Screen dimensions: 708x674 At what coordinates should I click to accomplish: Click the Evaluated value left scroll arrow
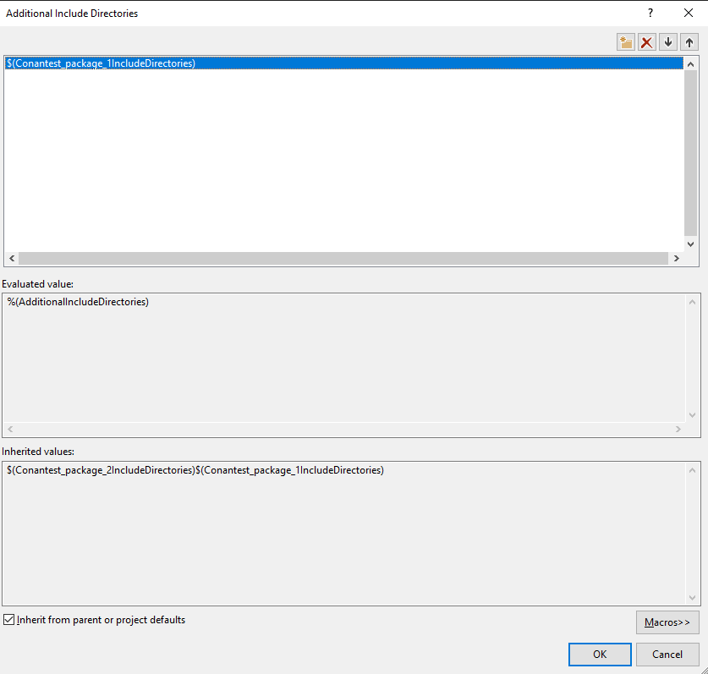(10, 430)
